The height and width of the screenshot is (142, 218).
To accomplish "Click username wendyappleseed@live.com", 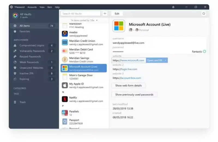I will 128,43.
